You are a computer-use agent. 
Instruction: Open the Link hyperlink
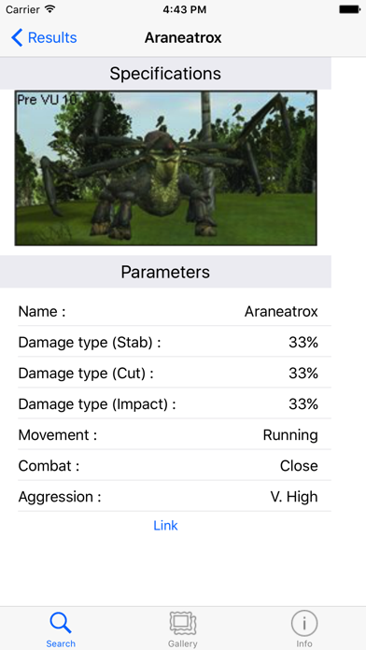(165, 525)
